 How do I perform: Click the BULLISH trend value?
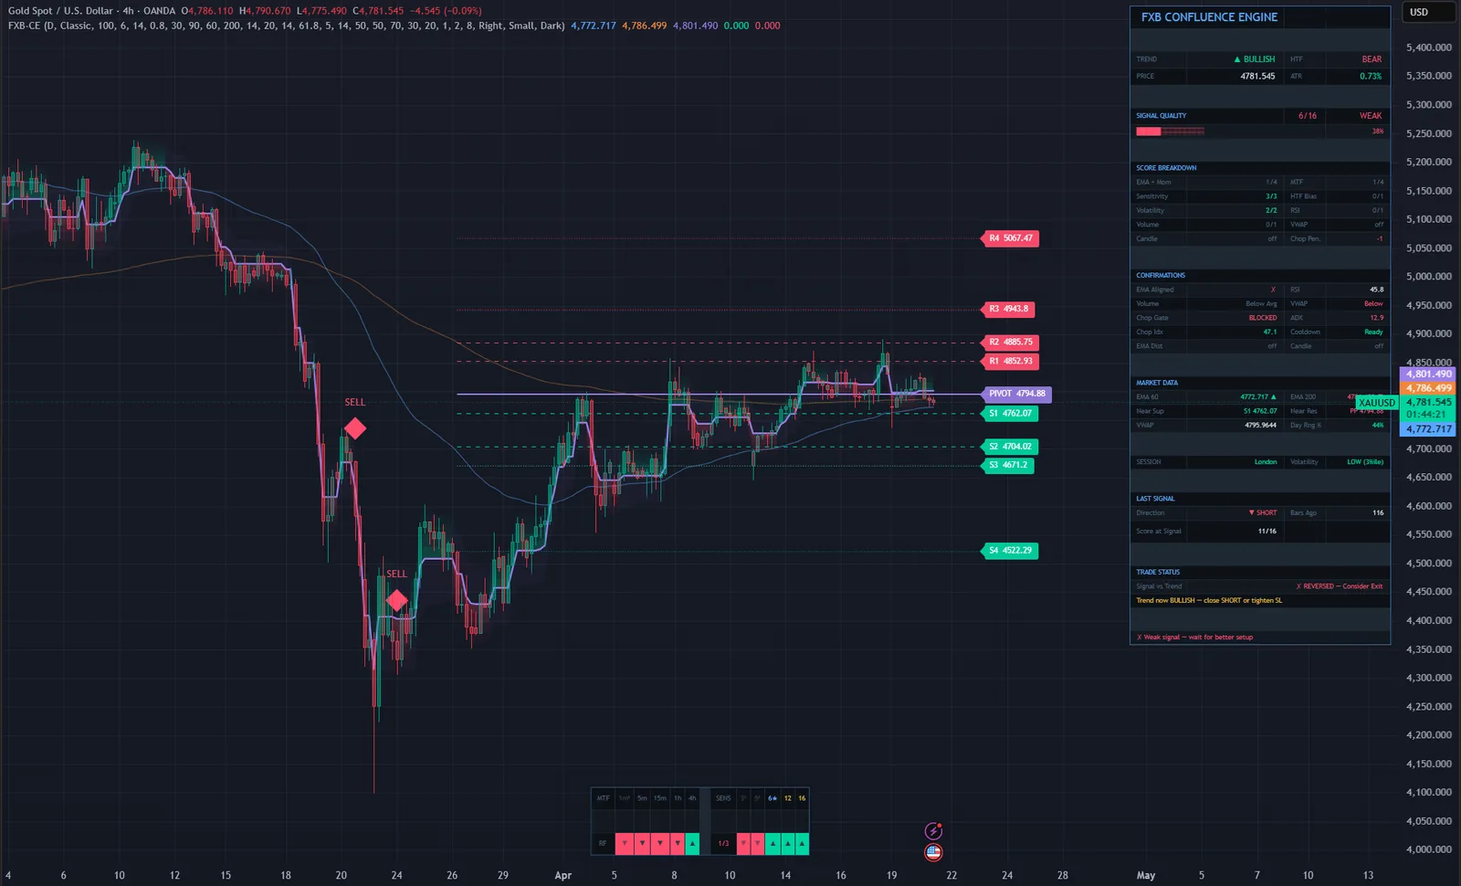[1255, 59]
